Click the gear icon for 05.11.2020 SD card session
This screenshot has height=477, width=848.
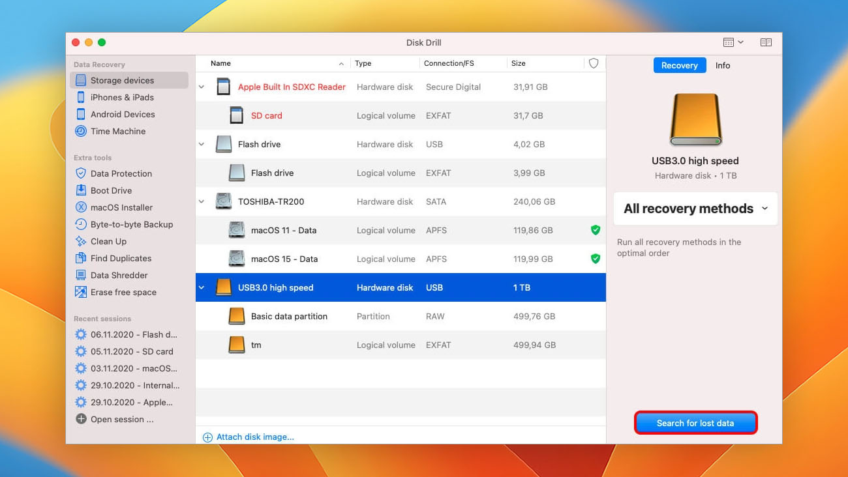click(81, 351)
